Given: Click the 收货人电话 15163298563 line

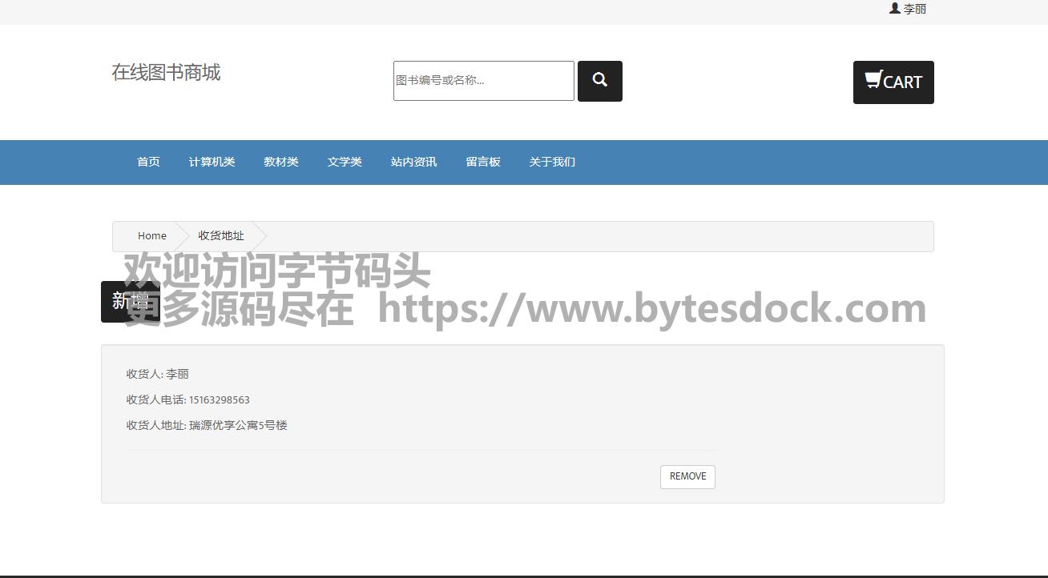Looking at the screenshot, I should [187, 399].
